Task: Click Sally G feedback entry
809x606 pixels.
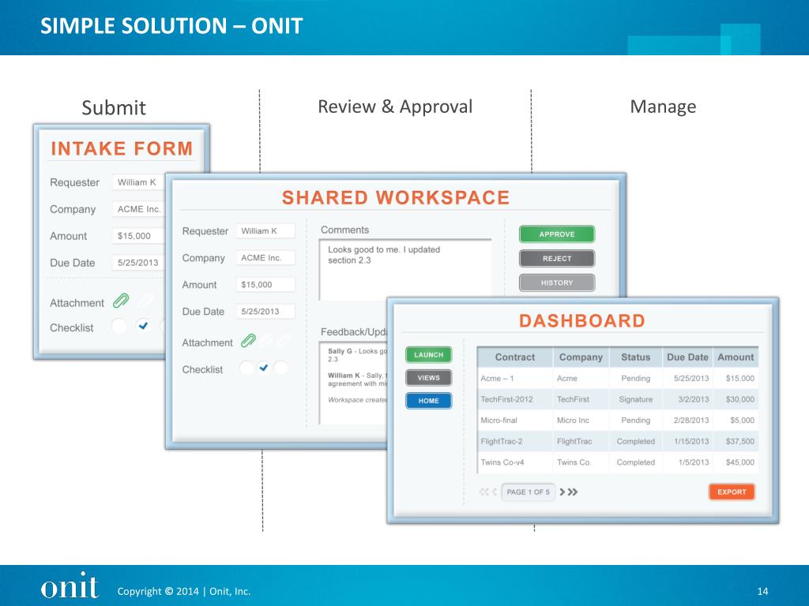Action: pos(357,355)
